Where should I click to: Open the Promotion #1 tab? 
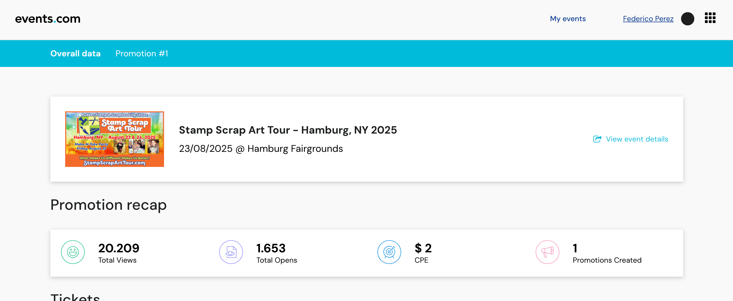(x=142, y=53)
